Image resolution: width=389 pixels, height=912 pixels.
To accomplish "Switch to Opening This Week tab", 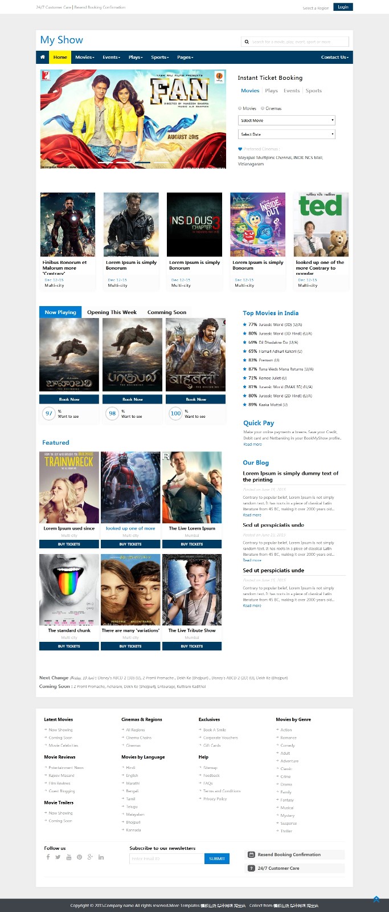I will tap(112, 312).
